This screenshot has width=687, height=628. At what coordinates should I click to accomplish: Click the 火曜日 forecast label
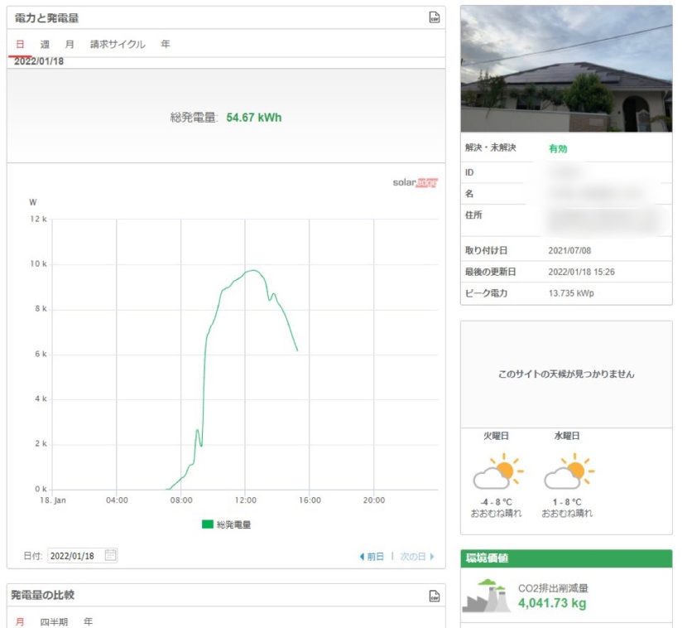[496, 436]
